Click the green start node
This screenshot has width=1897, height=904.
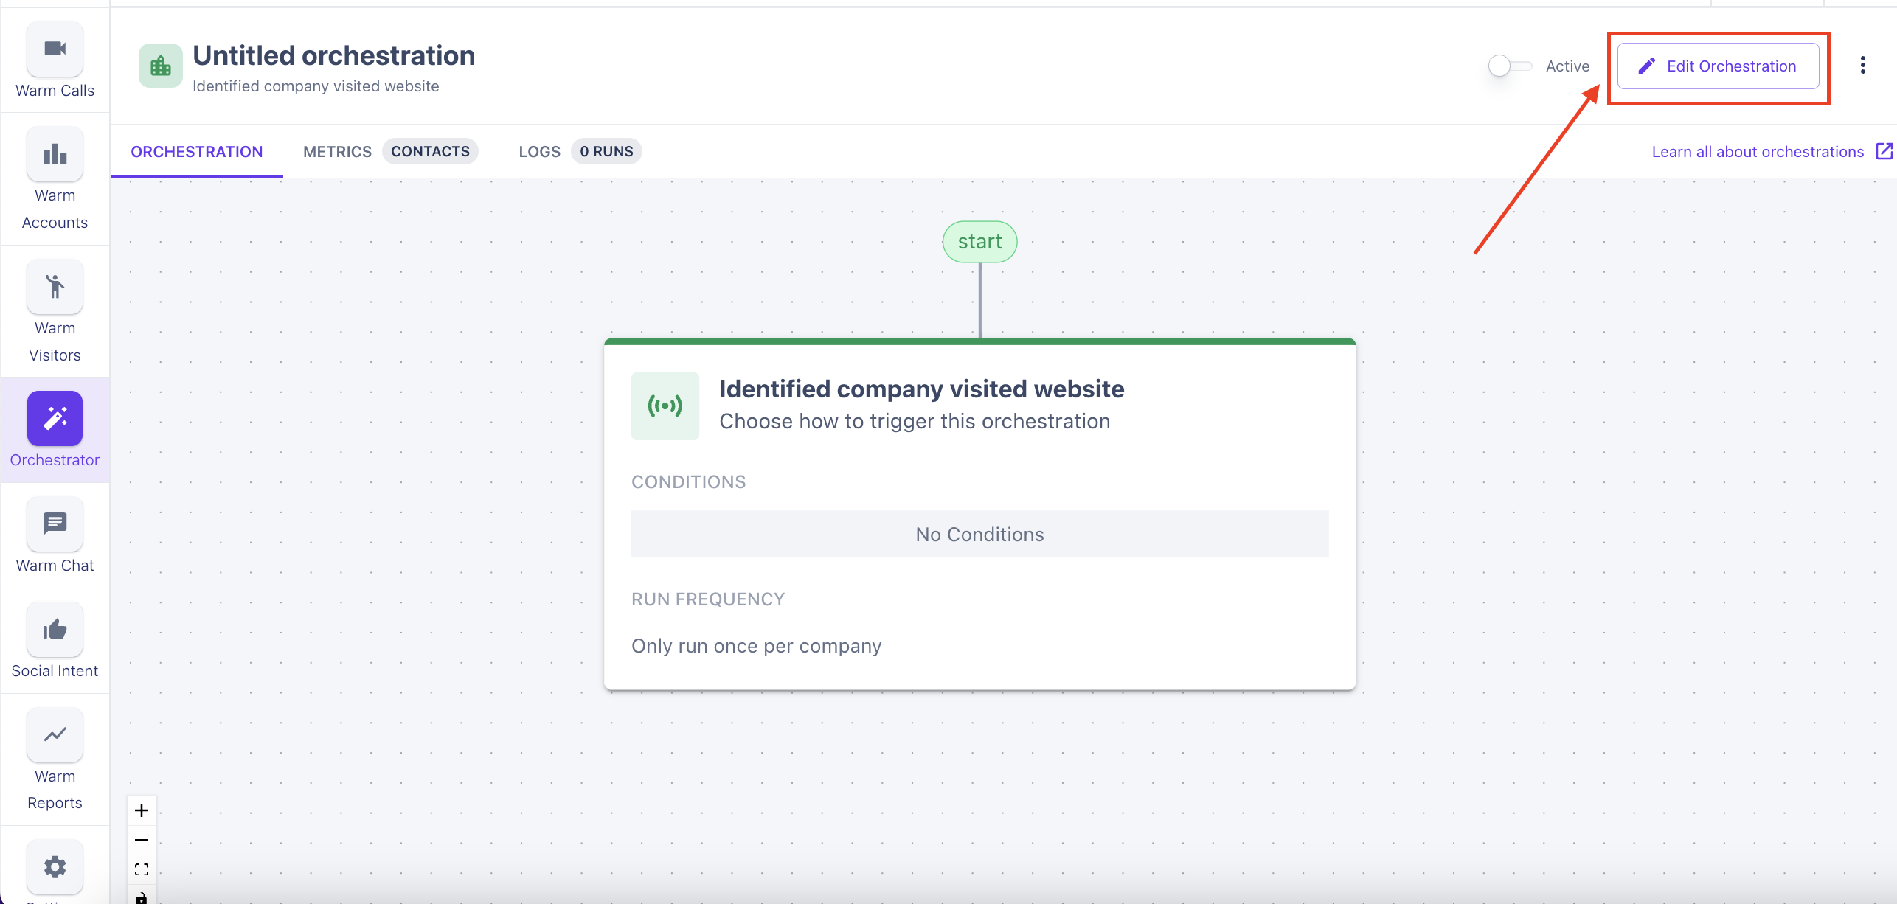tap(979, 242)
